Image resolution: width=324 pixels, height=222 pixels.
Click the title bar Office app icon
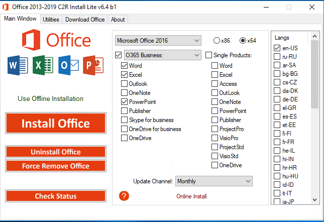[6, 7]
